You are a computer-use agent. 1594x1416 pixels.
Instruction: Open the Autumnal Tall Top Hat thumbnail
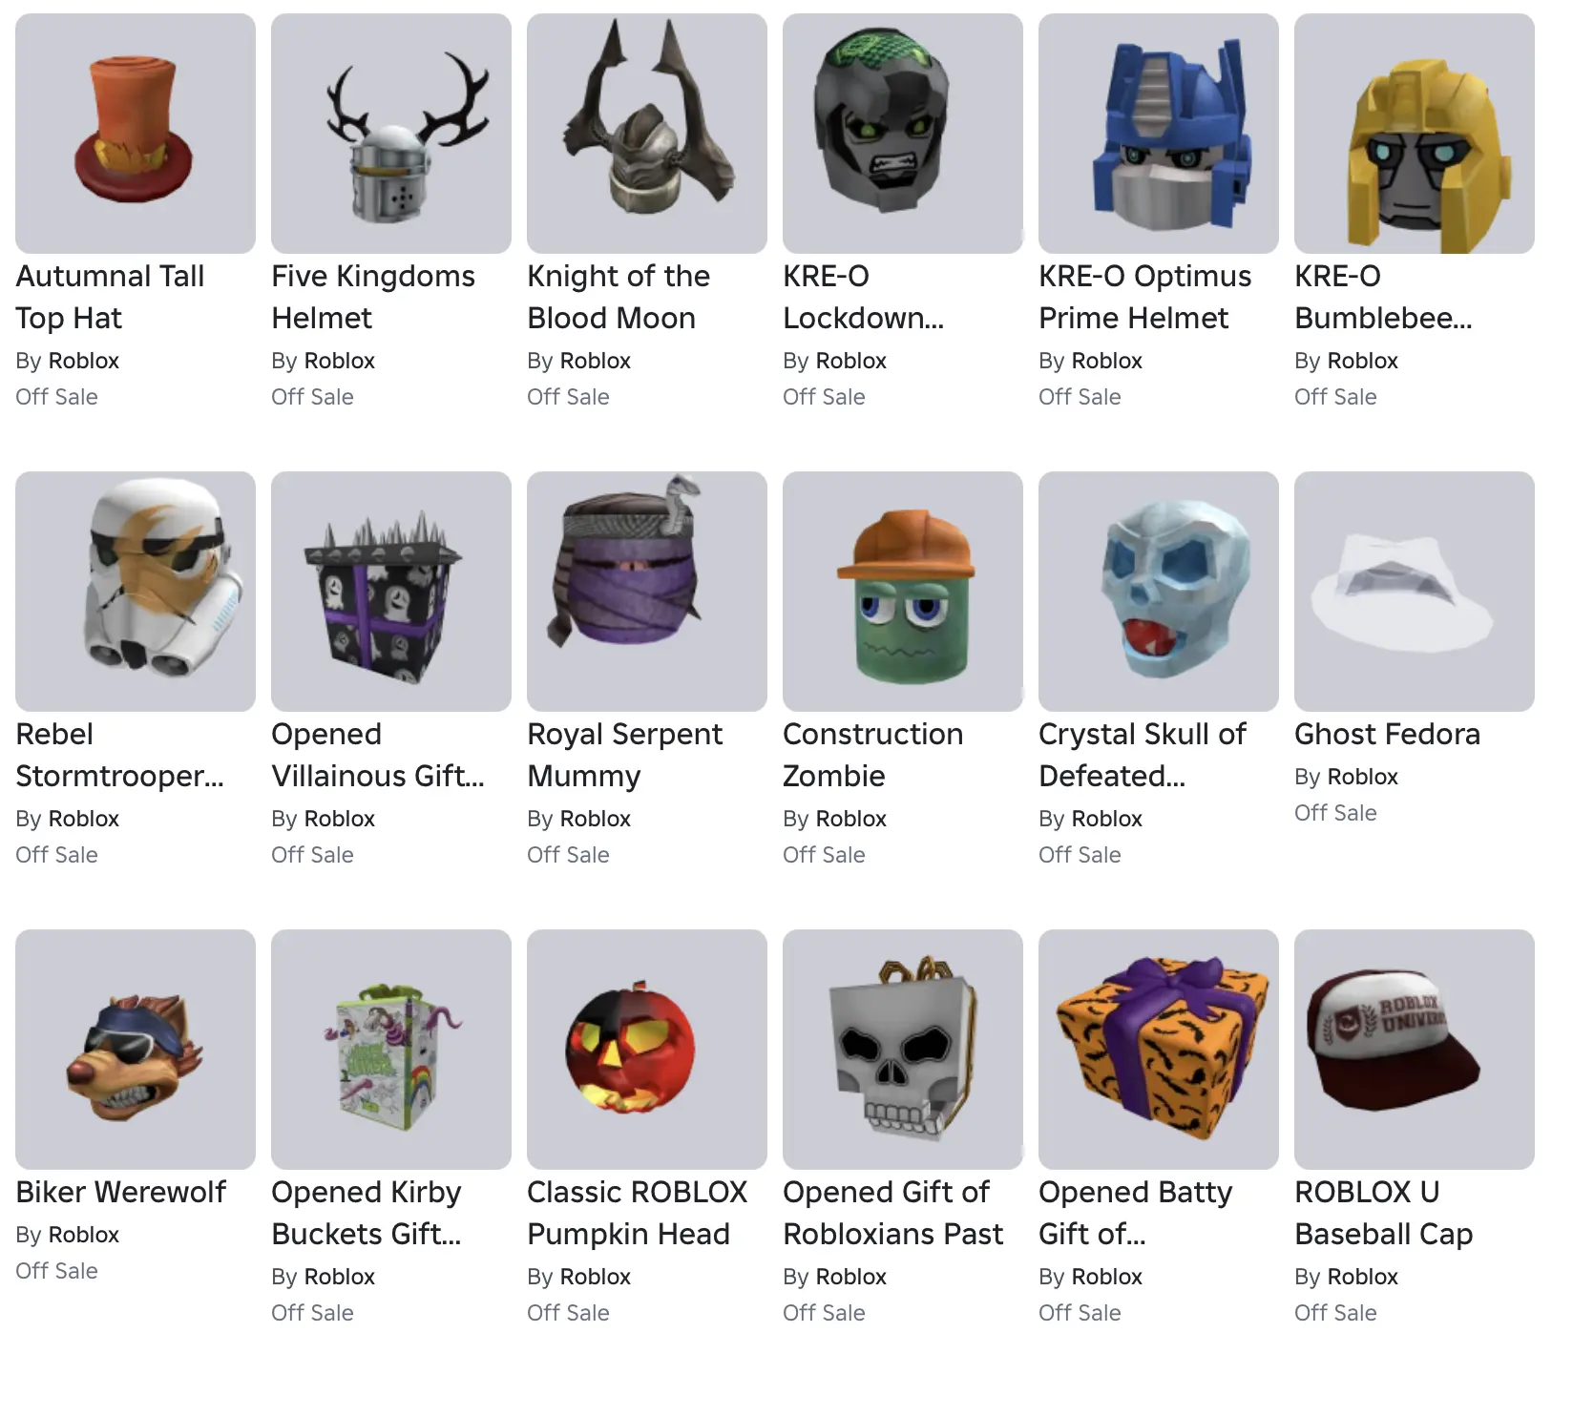pos(136,134)
